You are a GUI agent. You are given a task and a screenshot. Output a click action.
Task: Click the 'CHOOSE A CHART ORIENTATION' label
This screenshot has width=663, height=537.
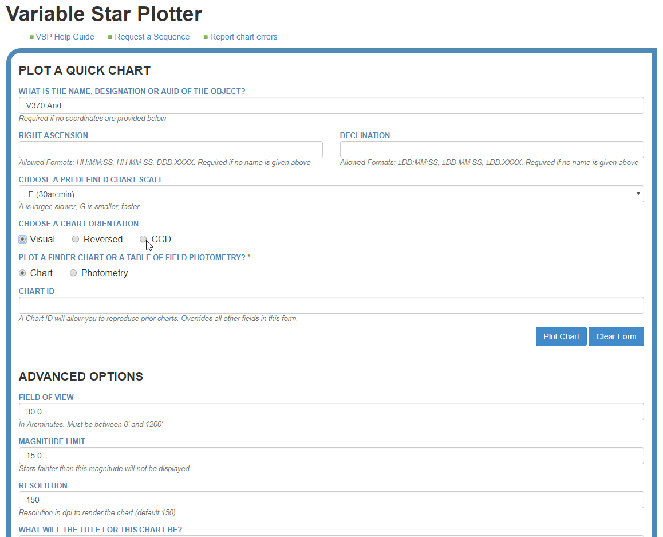78,224
